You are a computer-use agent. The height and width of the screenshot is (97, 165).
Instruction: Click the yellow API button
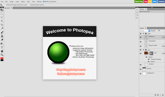[x=150, y=2]
